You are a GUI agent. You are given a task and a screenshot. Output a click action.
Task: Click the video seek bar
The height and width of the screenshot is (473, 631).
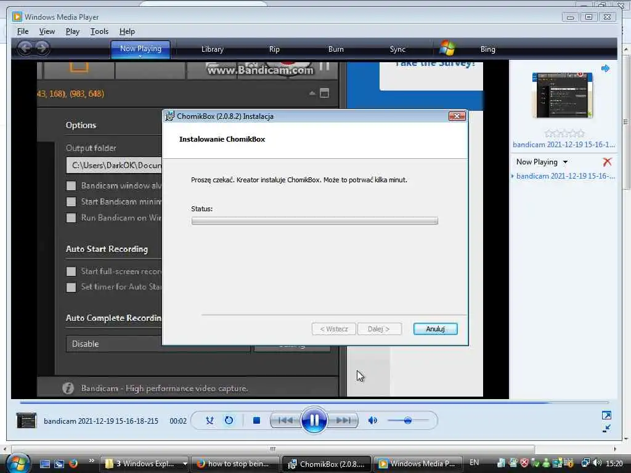314,402
